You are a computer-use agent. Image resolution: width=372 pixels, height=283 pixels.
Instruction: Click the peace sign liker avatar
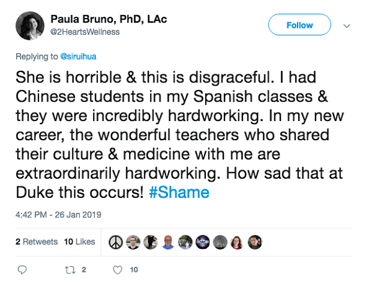(115, 242)
